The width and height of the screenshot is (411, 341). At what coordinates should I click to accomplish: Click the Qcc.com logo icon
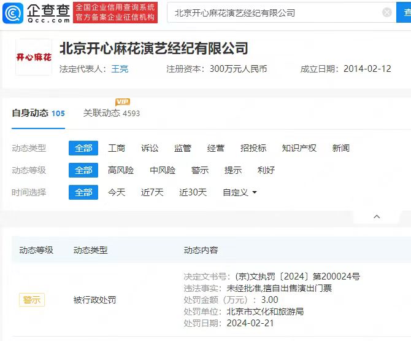(13, 12)
